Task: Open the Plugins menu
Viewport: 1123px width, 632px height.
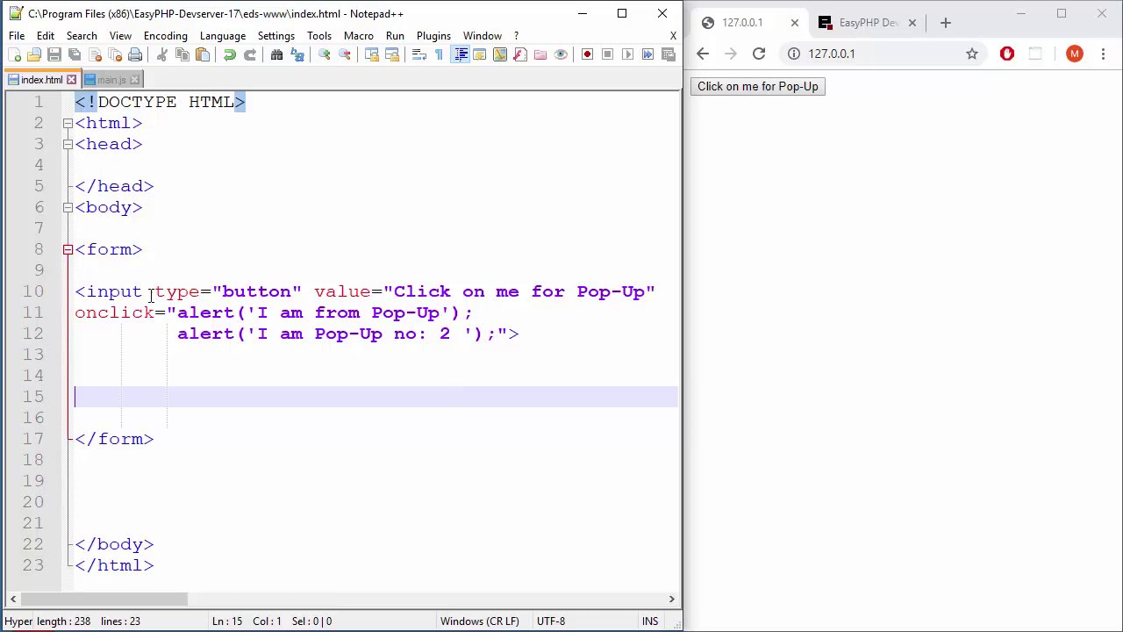Action: tap(433, 36)
